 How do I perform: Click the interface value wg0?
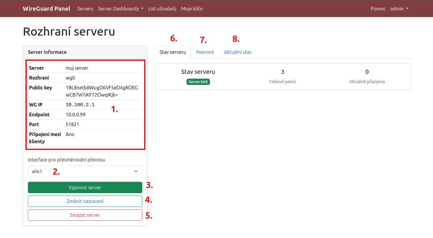70,78
